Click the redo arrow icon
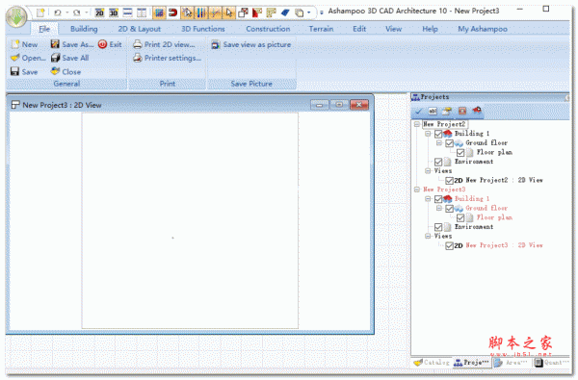578x380 pixels. pyautogui.click(x=77, y=13)
